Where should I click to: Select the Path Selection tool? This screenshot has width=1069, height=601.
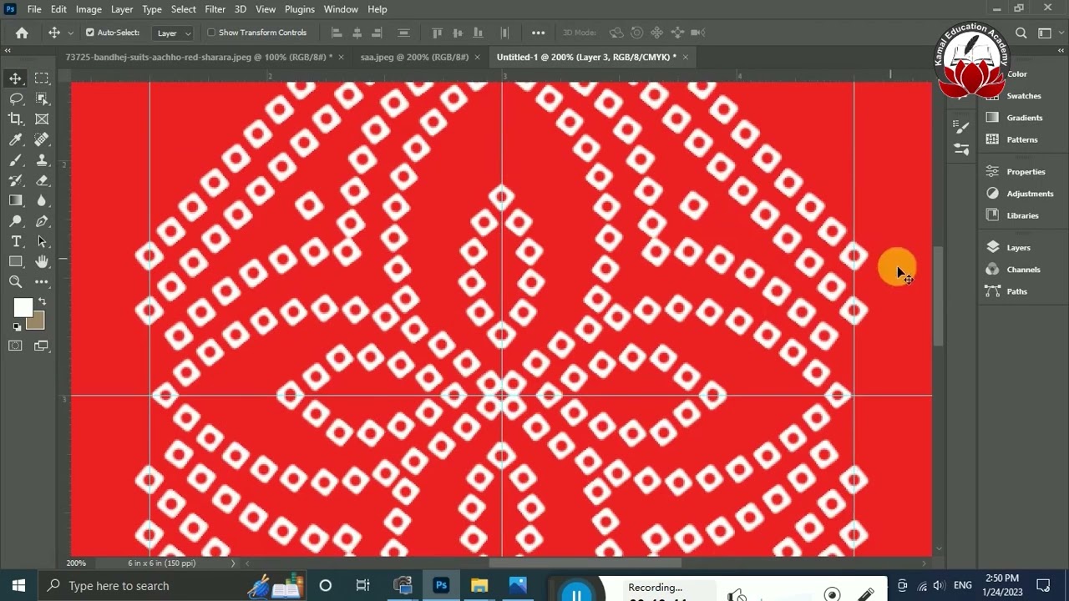click(x=42, y=241)
